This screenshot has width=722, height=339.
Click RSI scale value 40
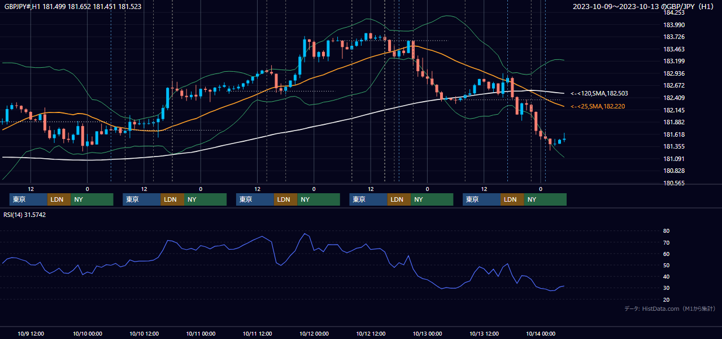click(x=666, y=277)
